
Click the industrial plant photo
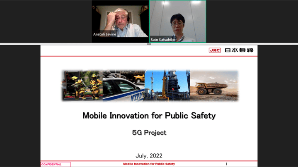tap(167, 85)
